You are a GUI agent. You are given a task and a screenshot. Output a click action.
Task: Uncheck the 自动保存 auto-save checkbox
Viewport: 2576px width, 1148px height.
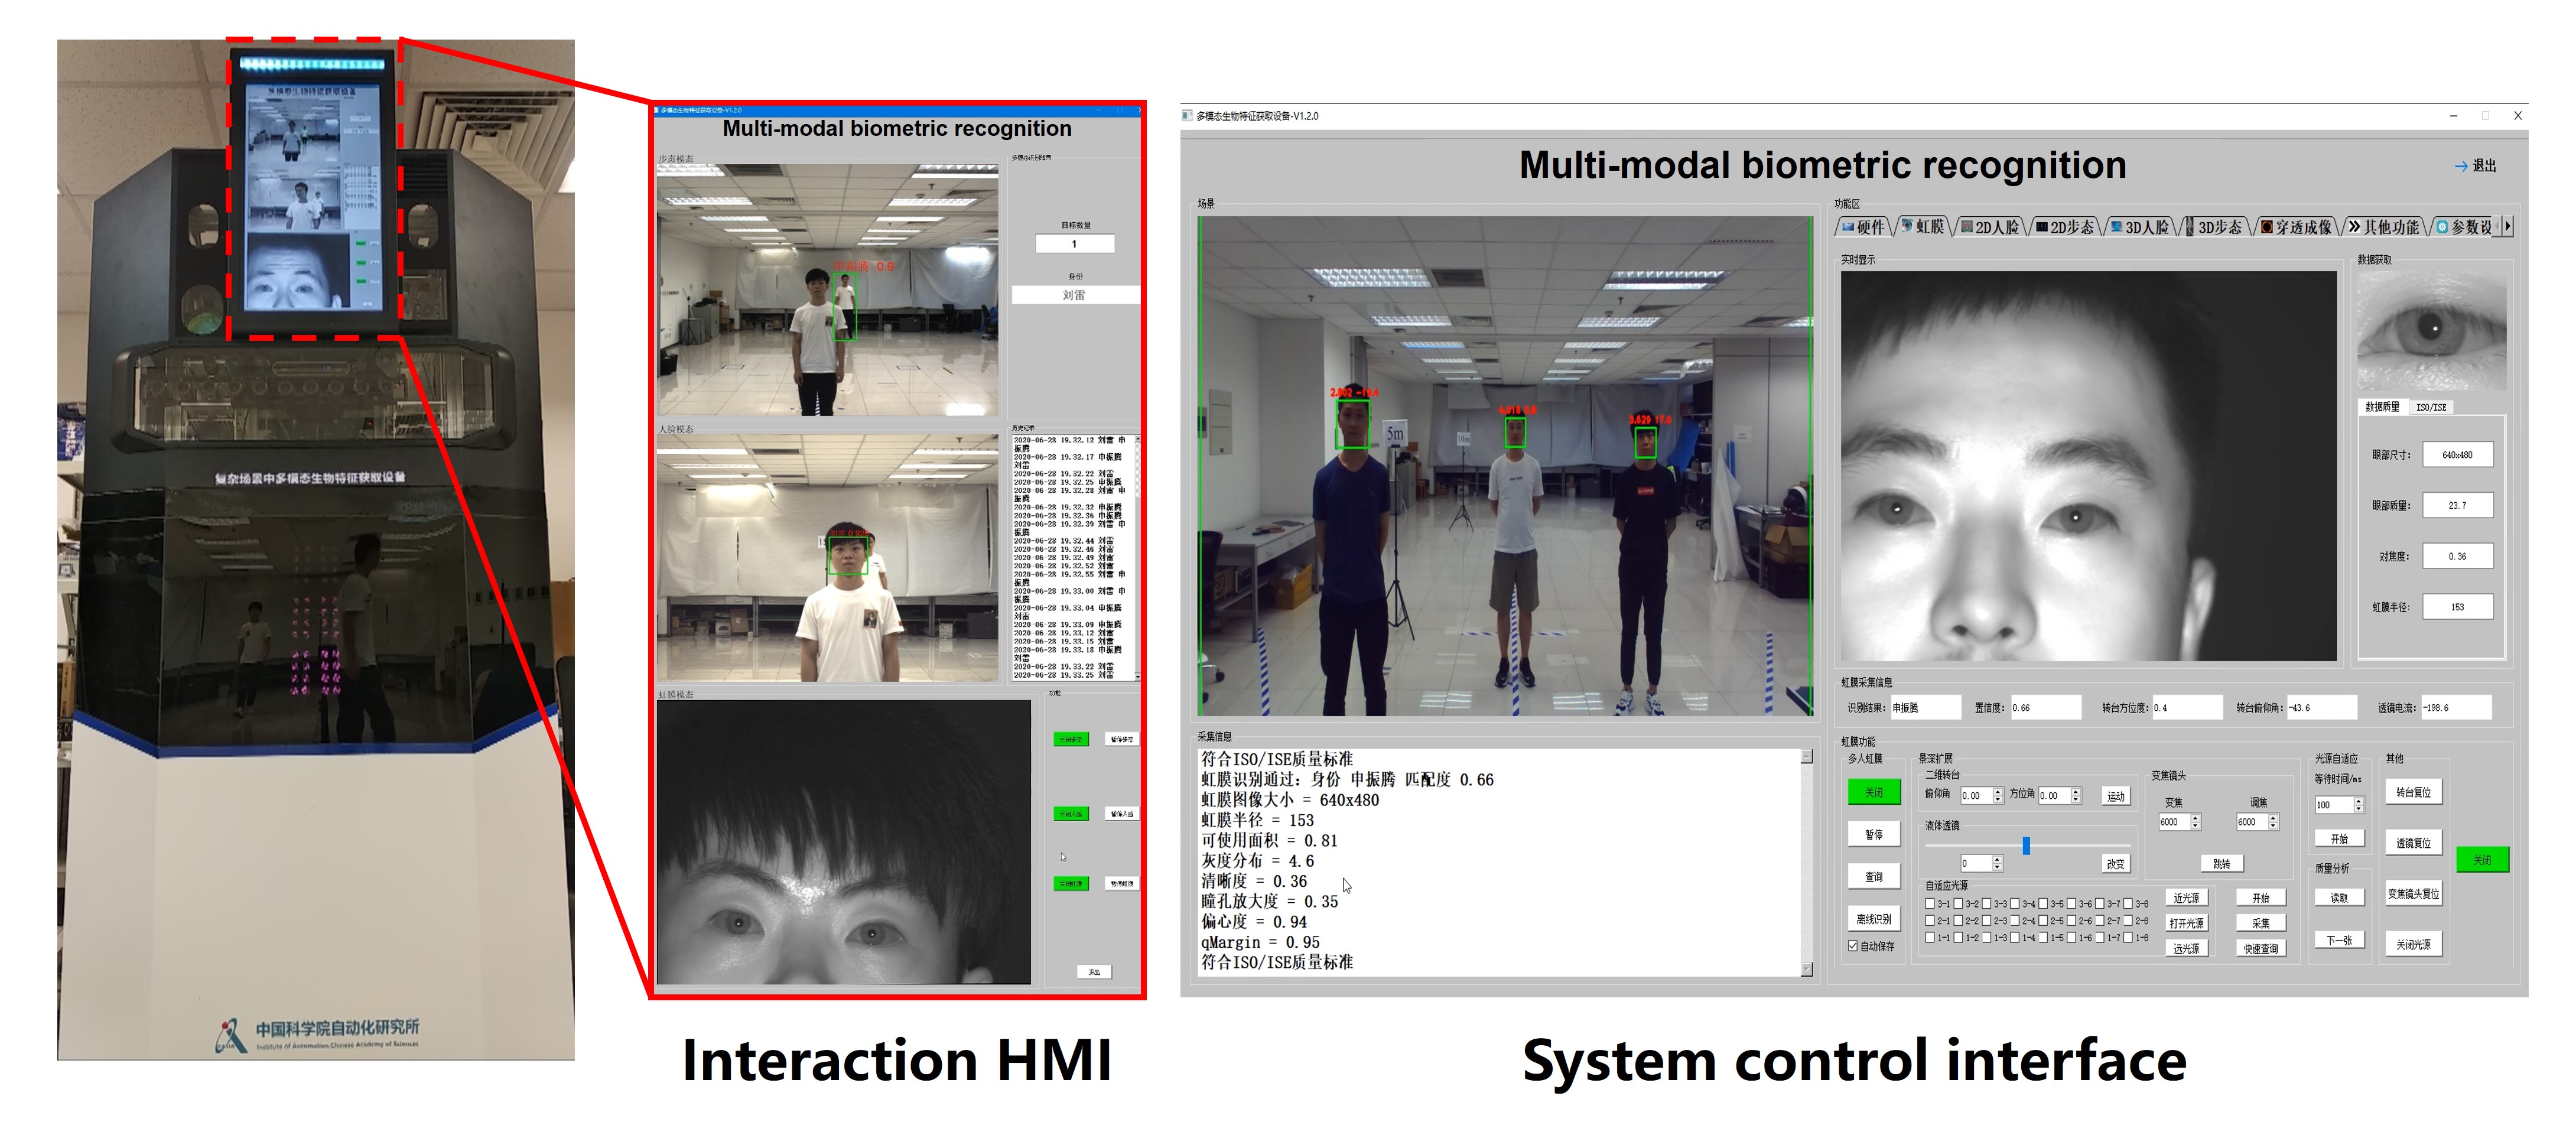[x=1853, y=946]
